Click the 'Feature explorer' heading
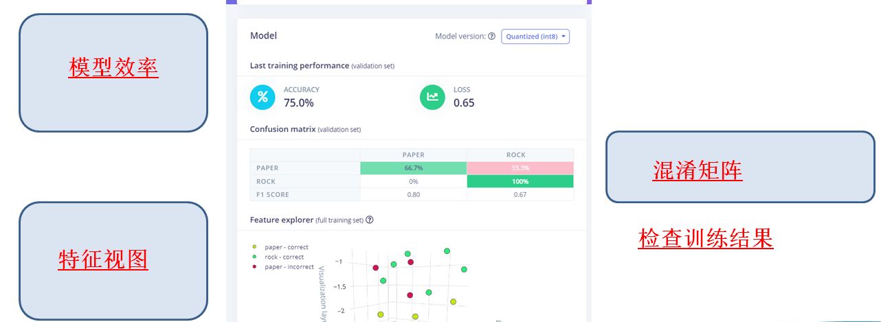This screenshot has width=881, height=322. point(282,220)
